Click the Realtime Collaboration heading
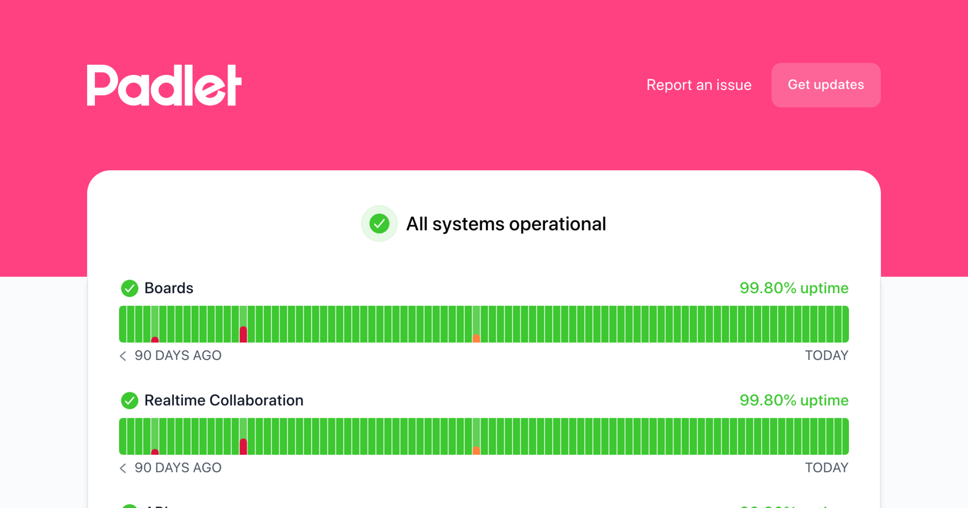 point(224,400)
